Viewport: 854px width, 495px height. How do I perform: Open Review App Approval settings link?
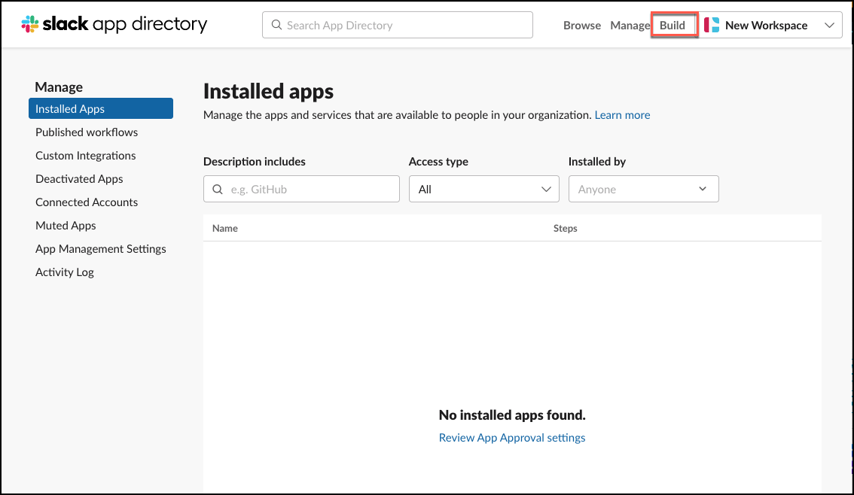pos(512,437)
